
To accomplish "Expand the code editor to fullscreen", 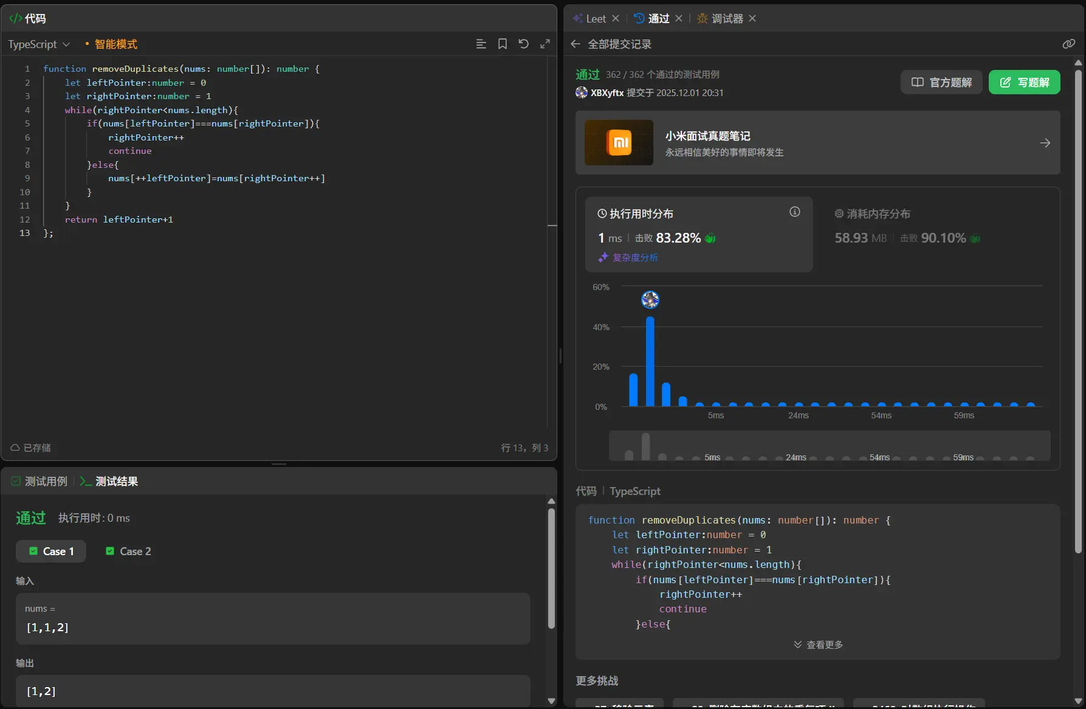I will 545,44.
